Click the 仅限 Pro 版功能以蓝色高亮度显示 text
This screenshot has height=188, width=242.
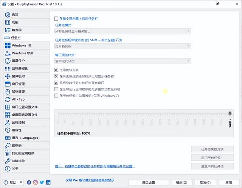pyautogui.click(x=90, y=180)
